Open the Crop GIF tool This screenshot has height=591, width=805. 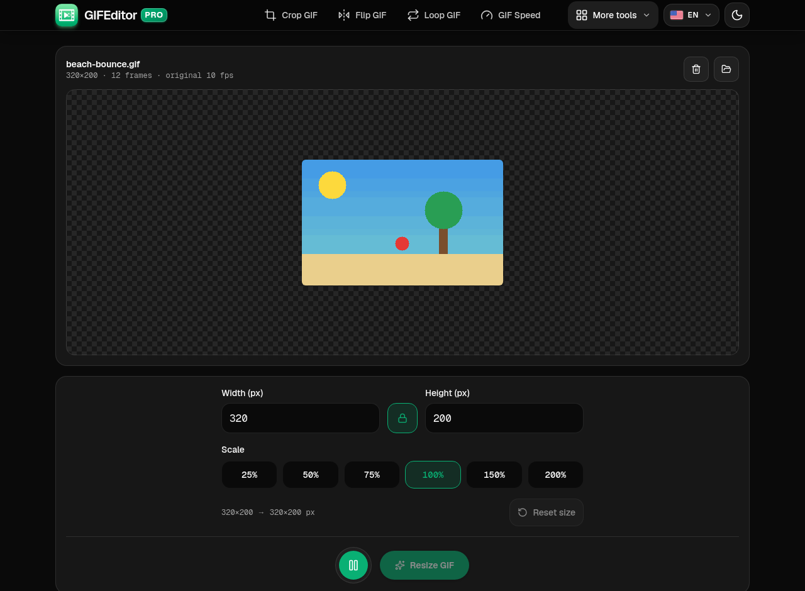click(291, 15)
